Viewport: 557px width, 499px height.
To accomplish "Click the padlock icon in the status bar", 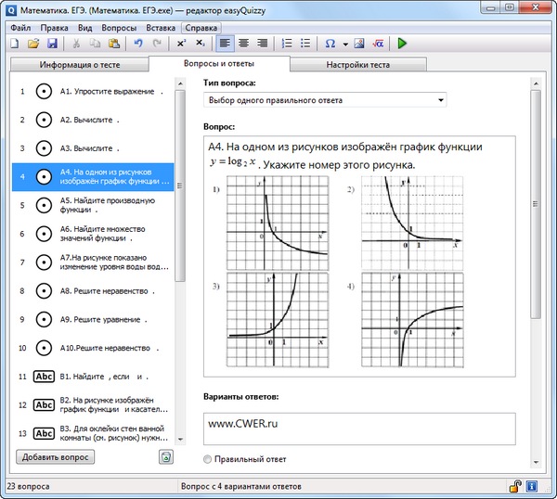I will 514,485.
